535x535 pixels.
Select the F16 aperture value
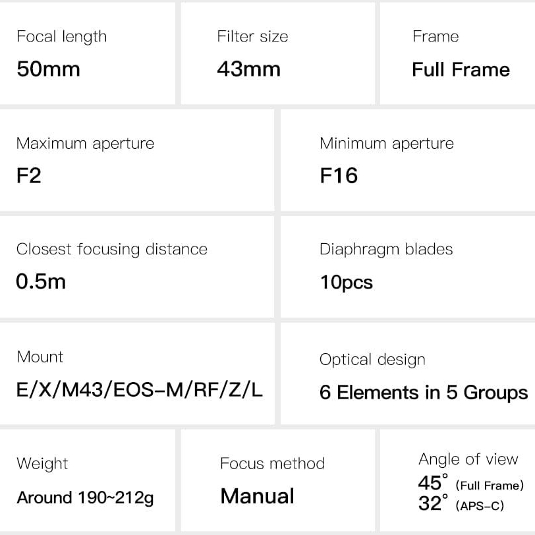[339, 175]
